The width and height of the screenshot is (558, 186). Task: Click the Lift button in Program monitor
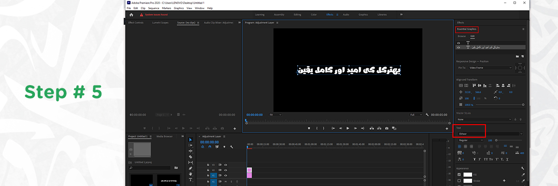pos(371,128)
